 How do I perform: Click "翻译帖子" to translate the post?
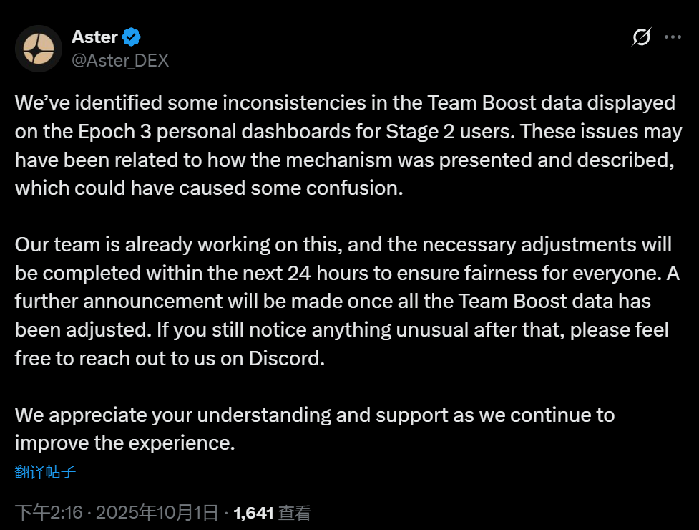click(45, 471)
